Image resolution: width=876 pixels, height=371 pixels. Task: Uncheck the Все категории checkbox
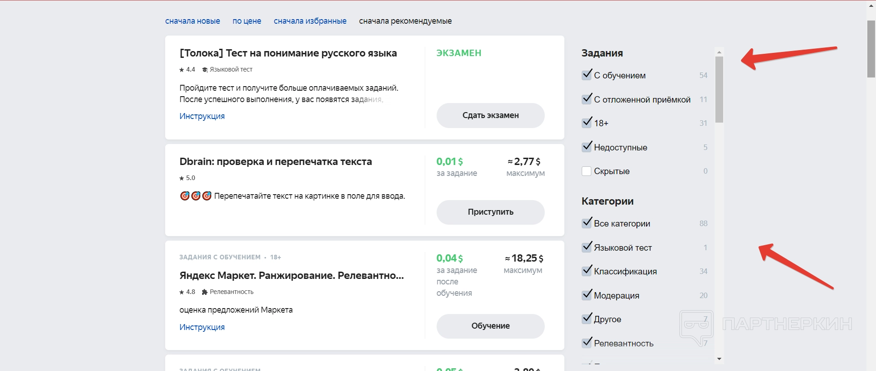click(x=587, y=223)
